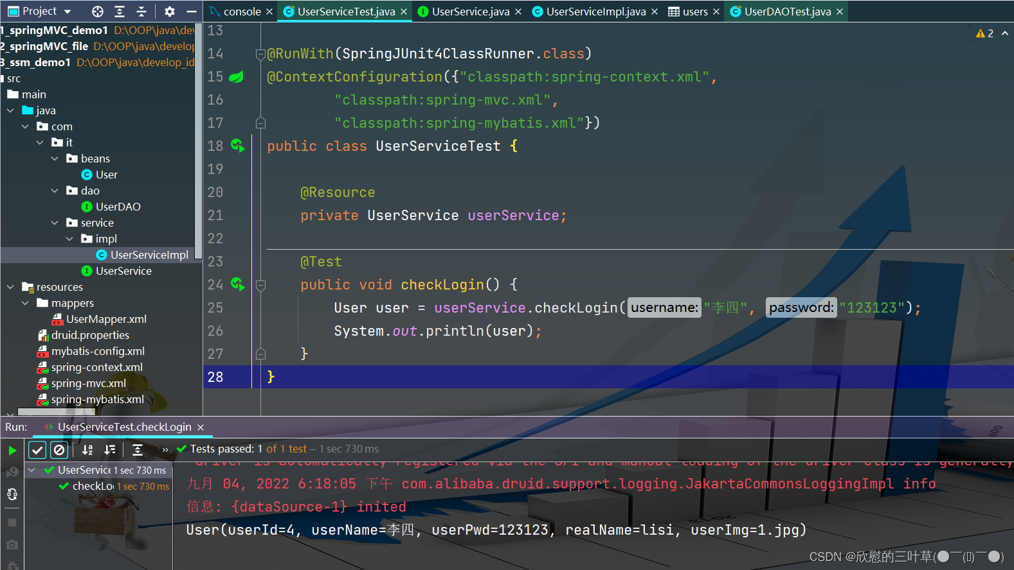Toggle show passed tests checkmark
Screen dimensions: 1014x570
click(x=37, y=450)
